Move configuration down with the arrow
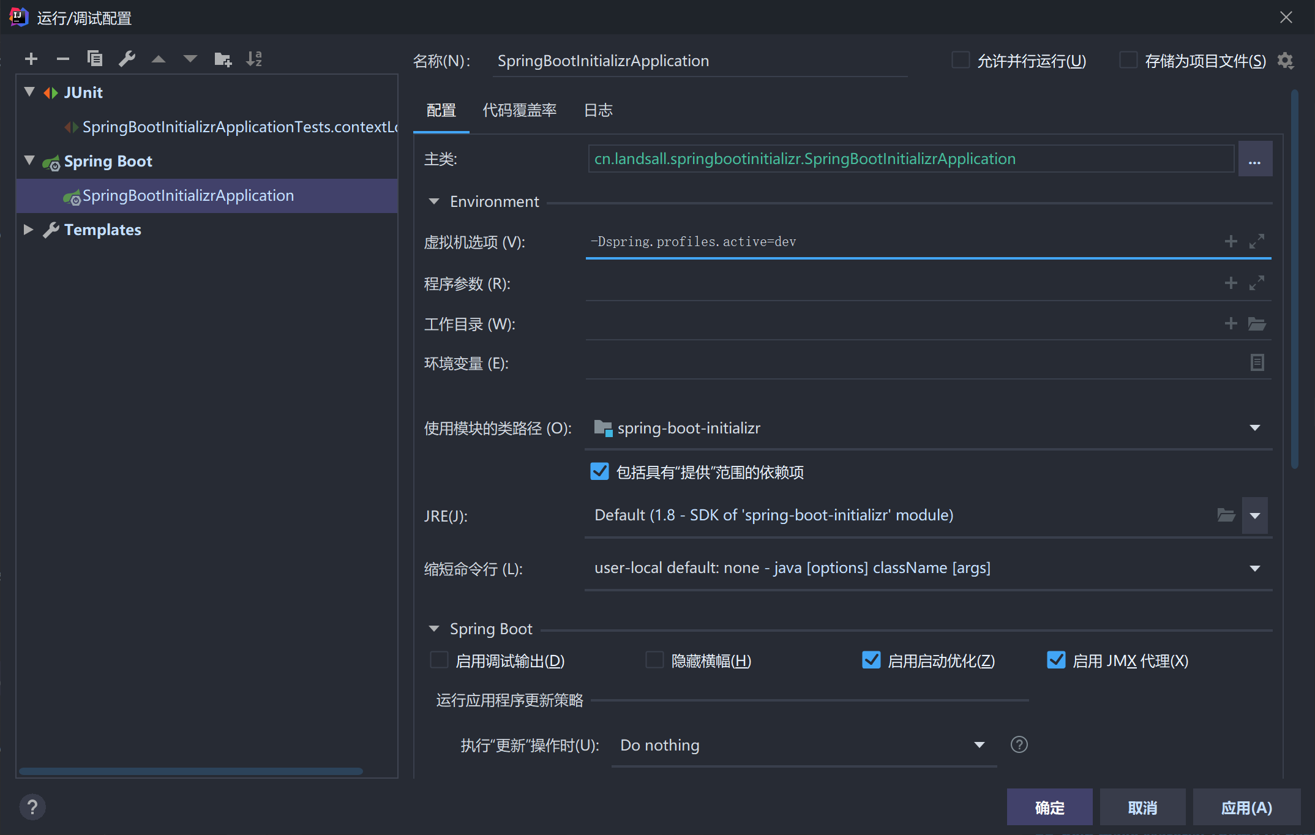Image resolution: width=1315 pixels, height=835 pixels. [190, 59]
